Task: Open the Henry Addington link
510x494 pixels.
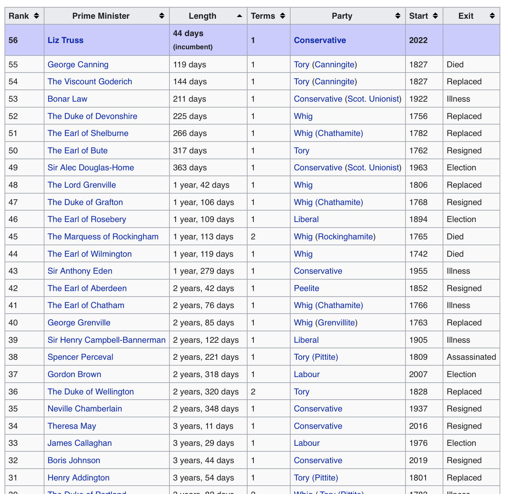Action: (78, 478)
